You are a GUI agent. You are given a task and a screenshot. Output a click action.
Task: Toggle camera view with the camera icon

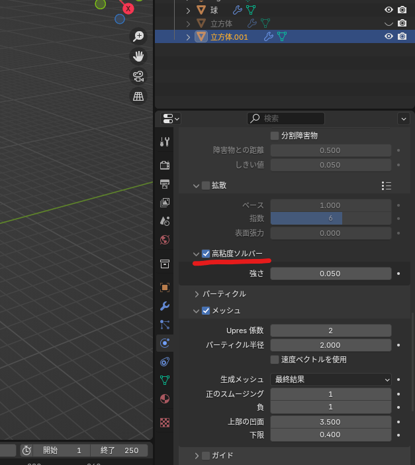(x=138, y=76)
